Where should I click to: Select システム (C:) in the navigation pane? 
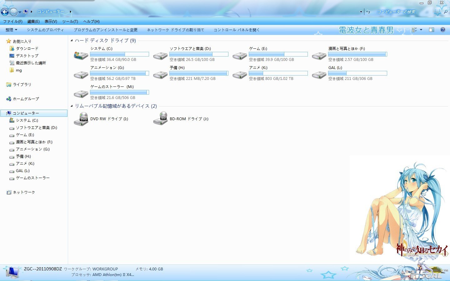27,121
